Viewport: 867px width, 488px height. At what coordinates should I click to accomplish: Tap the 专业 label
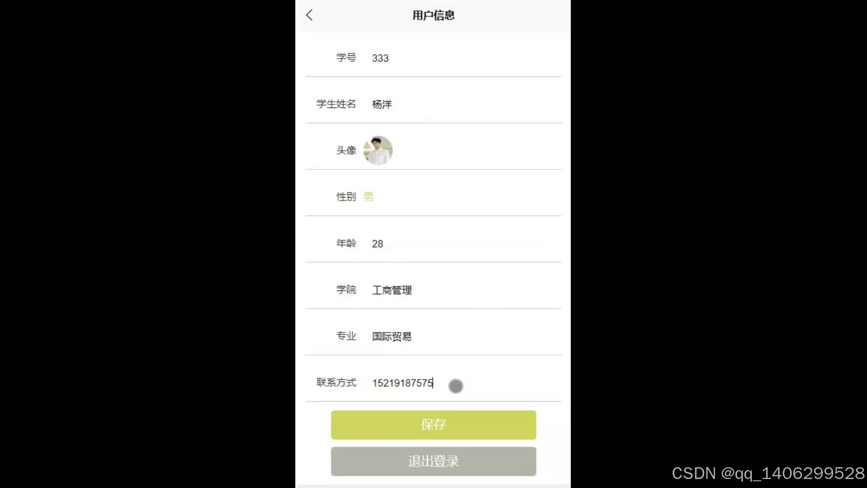point(346,336)
